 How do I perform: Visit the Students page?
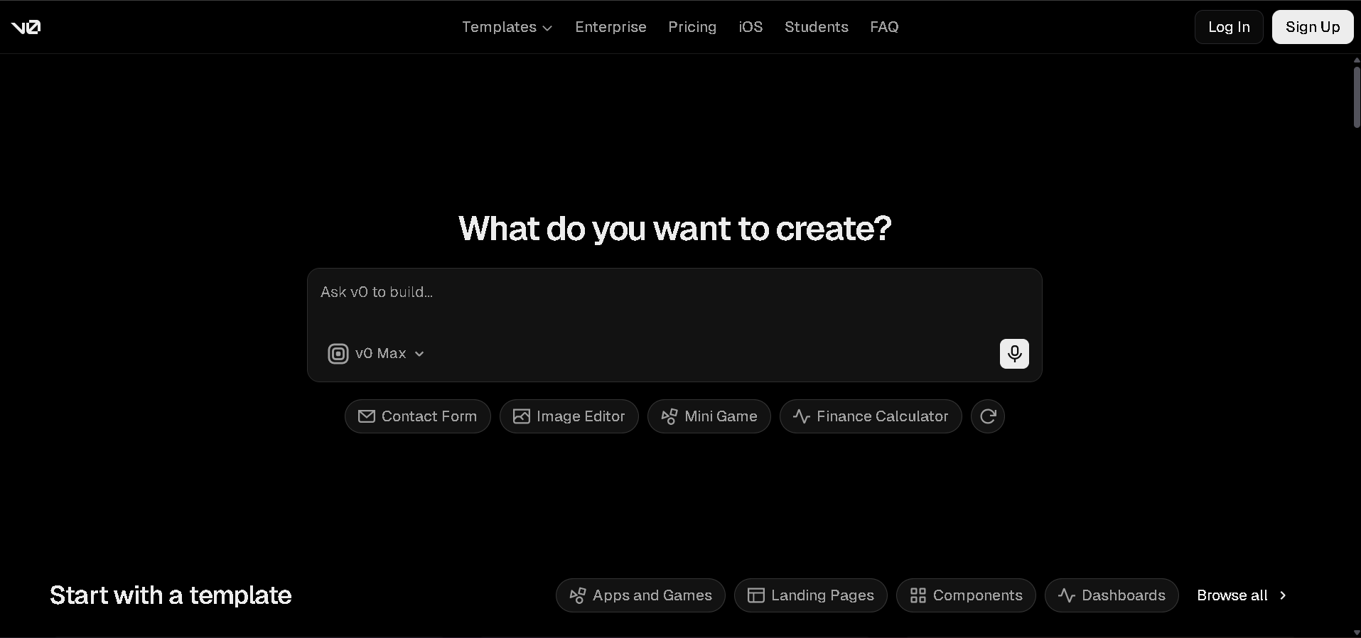[816, 27]
